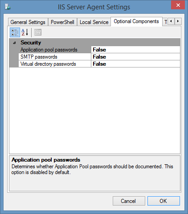Switch to the General Settings tab
This screenshot has height=214, width=188.
[x=28, y=22]
